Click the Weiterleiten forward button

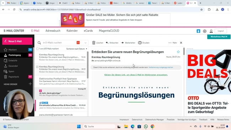pos(128,43)
